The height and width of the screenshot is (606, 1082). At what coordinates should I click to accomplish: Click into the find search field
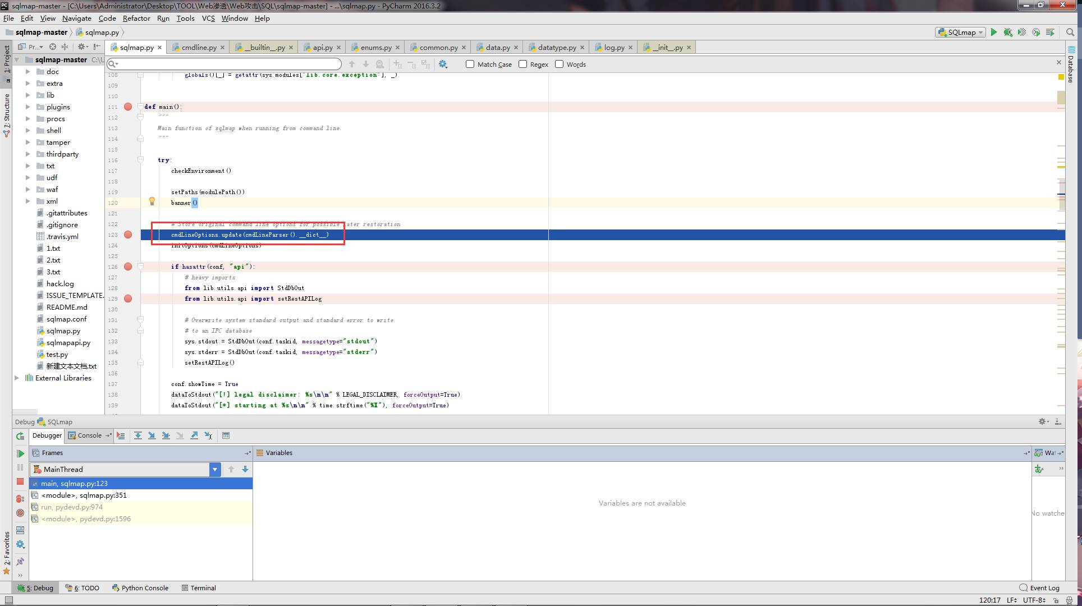point(224,64)
